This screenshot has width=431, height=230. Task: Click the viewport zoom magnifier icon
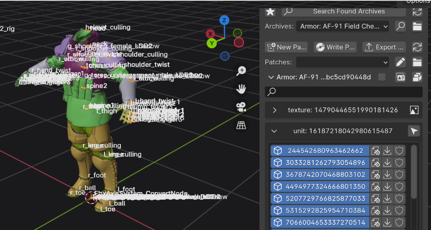tap(241, 71)
